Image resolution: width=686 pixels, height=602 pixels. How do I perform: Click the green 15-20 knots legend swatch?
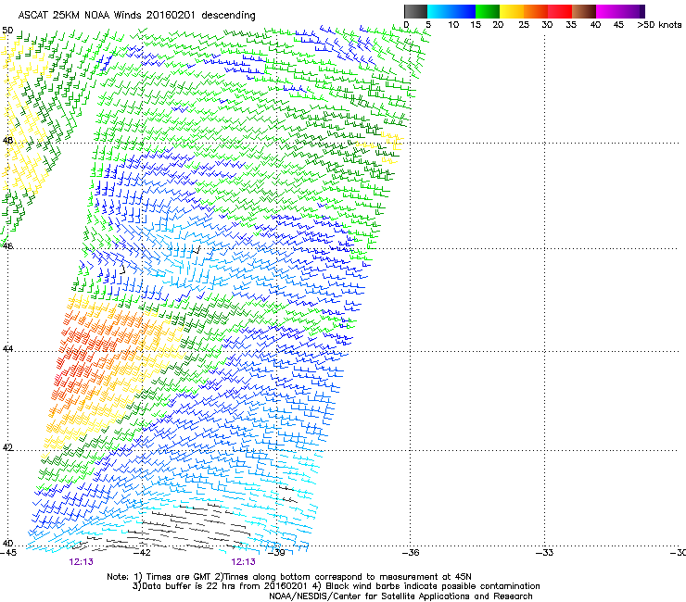[x=488, y=11]
